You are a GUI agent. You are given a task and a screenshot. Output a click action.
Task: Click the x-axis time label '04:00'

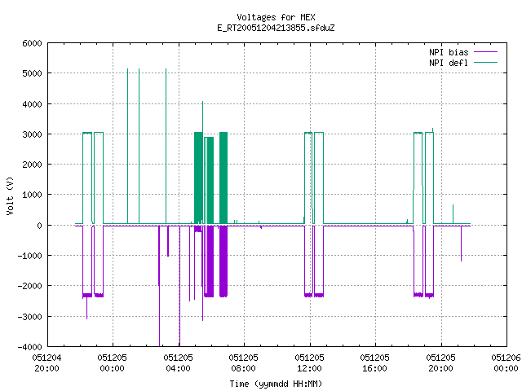178,368
